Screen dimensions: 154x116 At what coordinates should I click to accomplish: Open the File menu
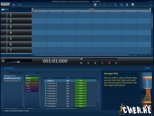tap(14, 5)
